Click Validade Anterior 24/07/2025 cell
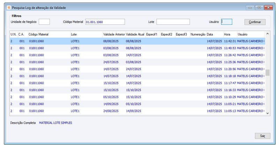This screenshot has height=148, width=279. click(111, 62)
